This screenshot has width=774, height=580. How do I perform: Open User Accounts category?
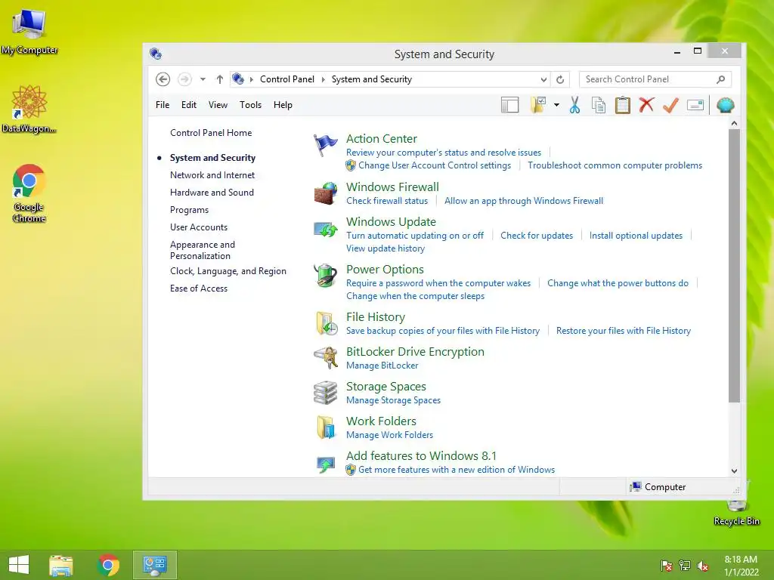199,227
